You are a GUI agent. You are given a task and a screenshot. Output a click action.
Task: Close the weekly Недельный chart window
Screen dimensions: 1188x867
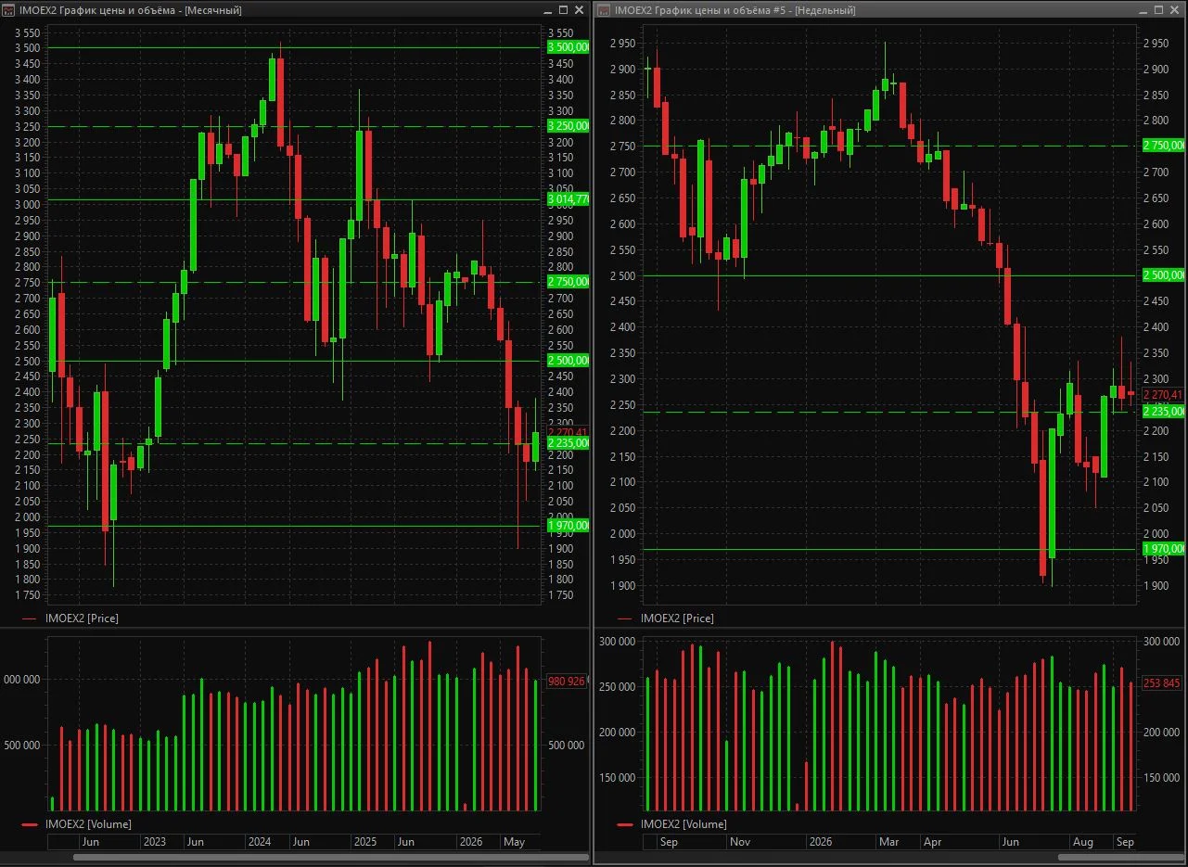tap(1176, 9)
